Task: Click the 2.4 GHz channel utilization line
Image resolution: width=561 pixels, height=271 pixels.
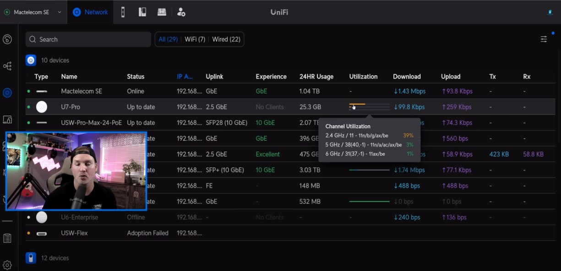Action: click(369, 136)
